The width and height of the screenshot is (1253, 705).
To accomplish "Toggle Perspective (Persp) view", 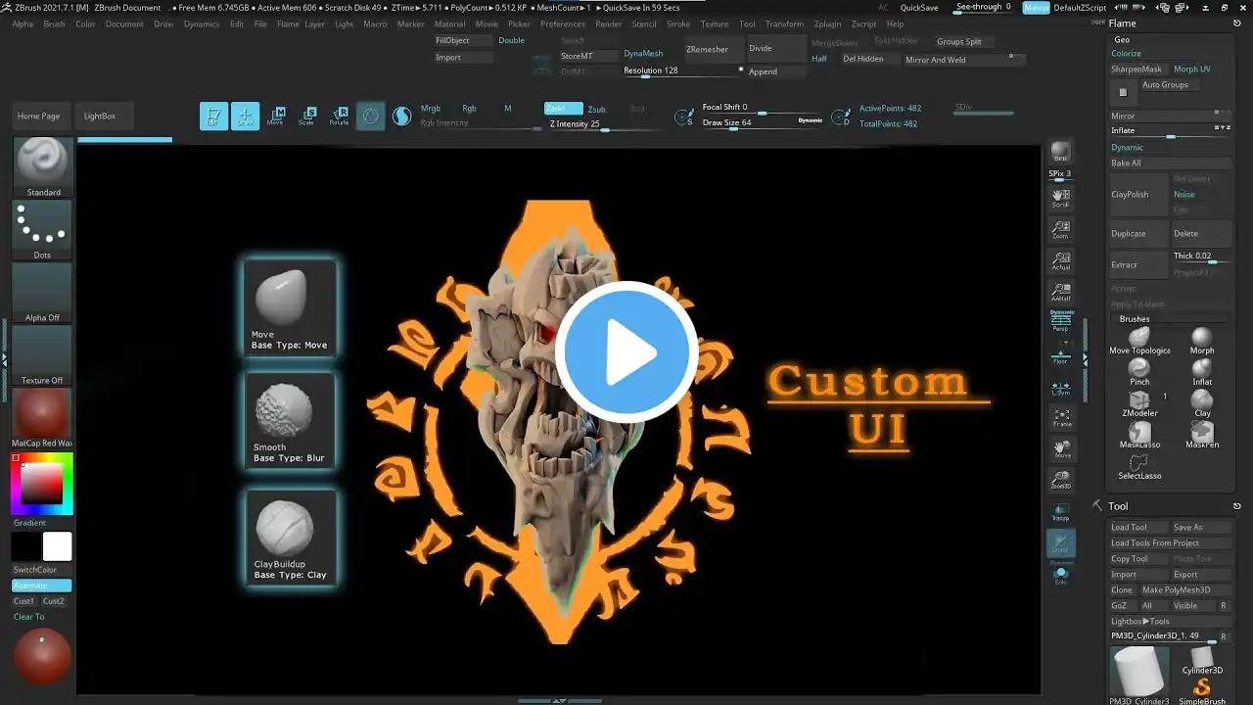I will tap(1060, 322).
